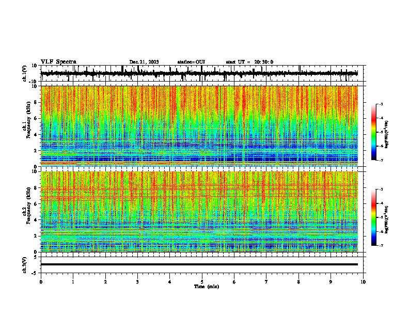Click inside the ch.1 spectrogram panel
Screen dimensions: 409x316
tap(199, 126)
